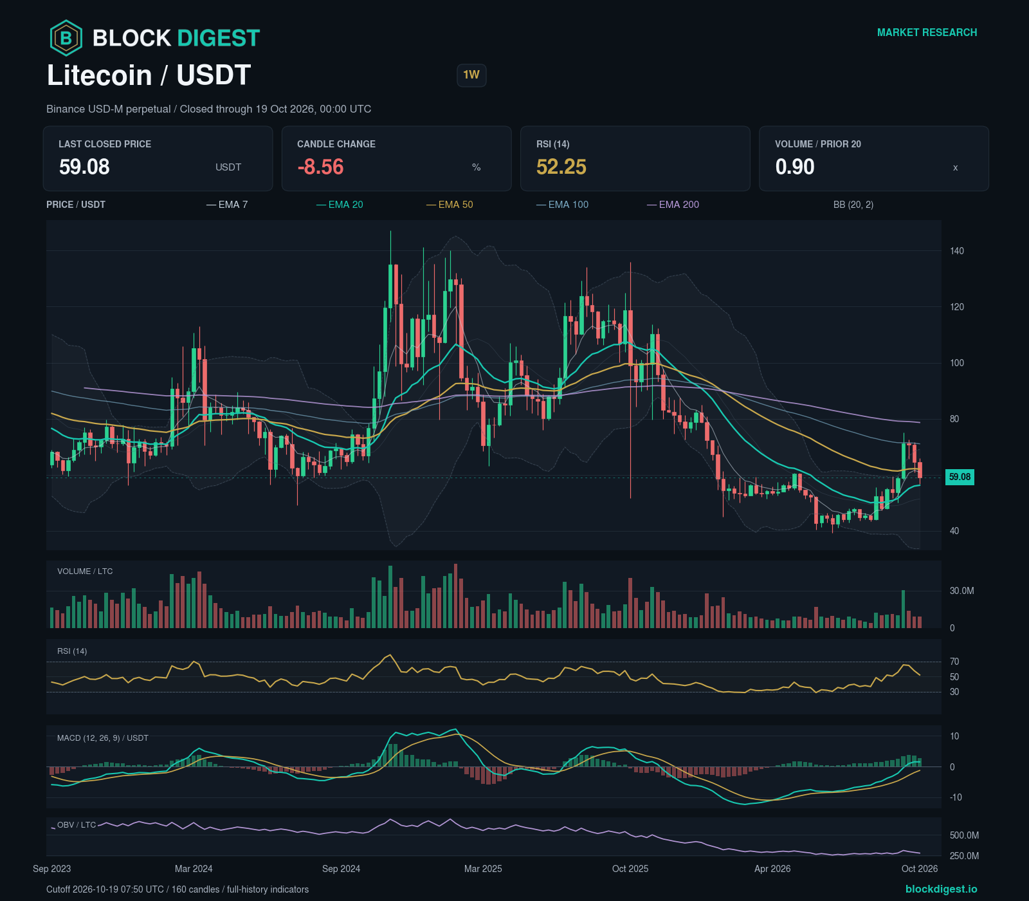Click the OBV / LTC panel label

(x=77, y=825)
